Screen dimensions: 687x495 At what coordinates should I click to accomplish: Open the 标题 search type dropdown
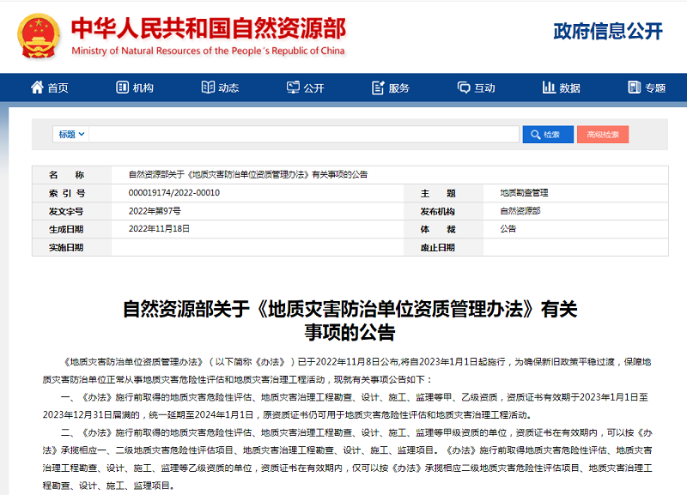click(71, 135)
